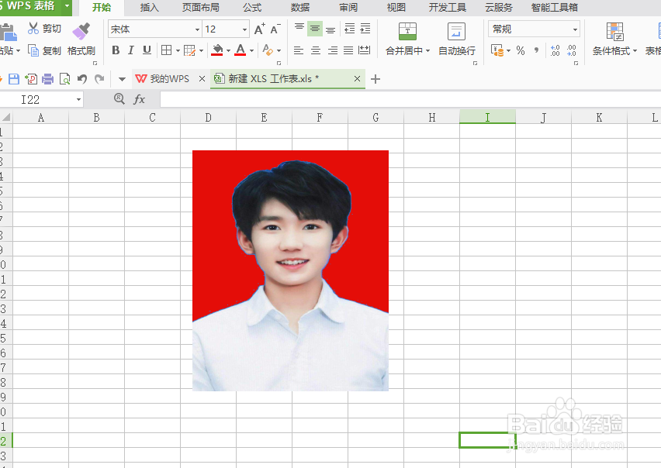This screenshot has width=661, height=468.
Task: Apply the red font color A
Action: coord(241,50)
